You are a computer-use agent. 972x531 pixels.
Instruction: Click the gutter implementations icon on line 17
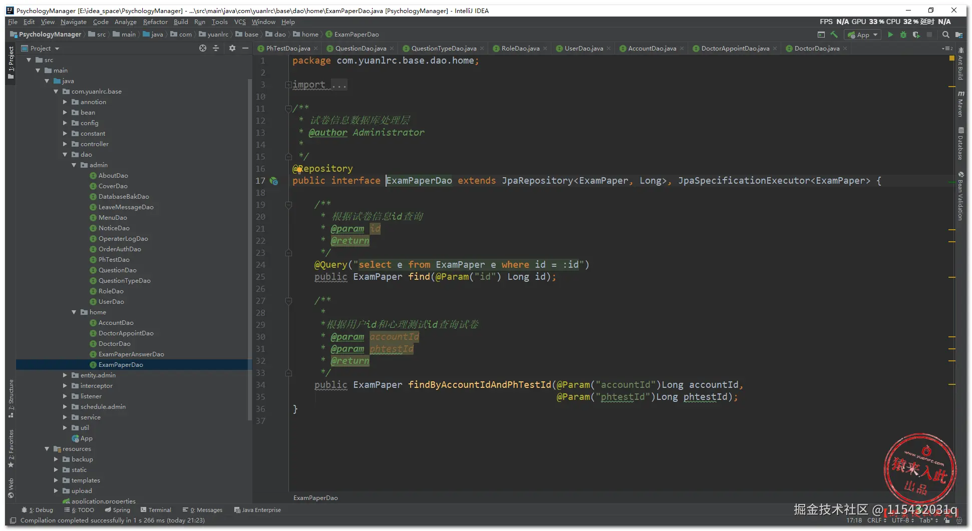[274, 181]
